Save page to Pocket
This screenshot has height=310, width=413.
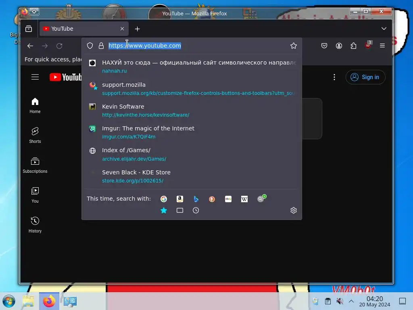pos(324,46)
